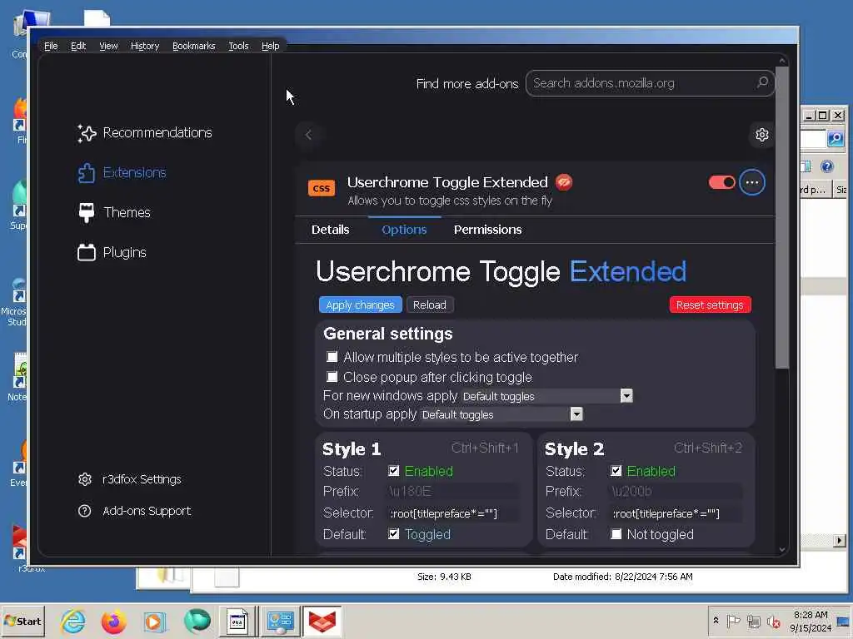
Task: Switch to the Control Panel taskbar button
Action: point(280,621)
